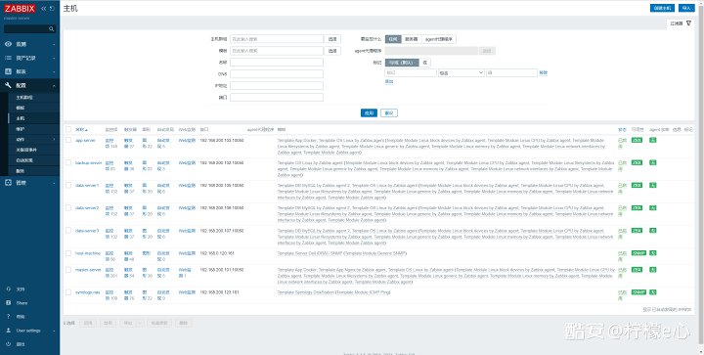Click the Reset (重设) filter button
Image resolution: width=704 pixels, height=355 pixels.
click(389, 113)
